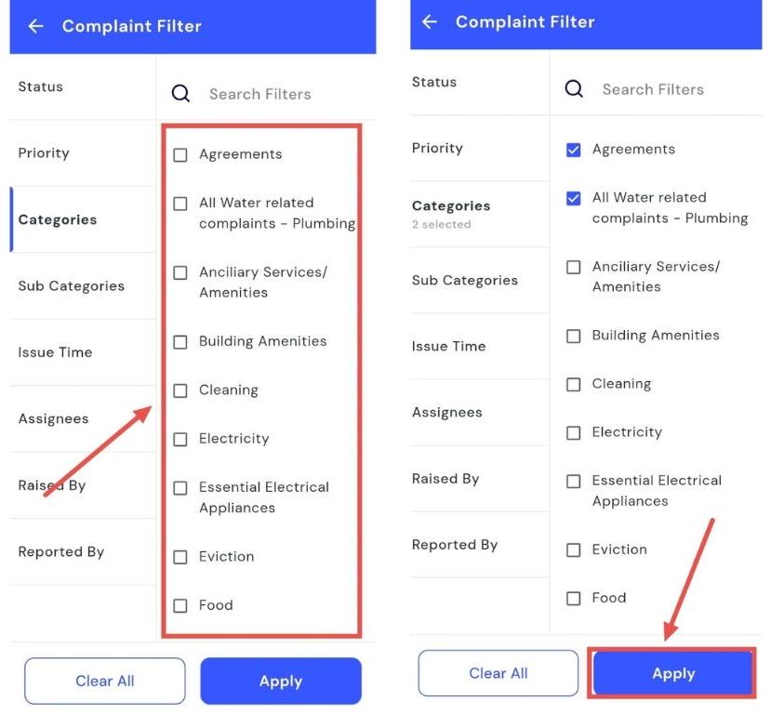Tick Cleaning checkbox in left panel
Image resolution: width=771 pixels, height=714 pixels.
180,390
